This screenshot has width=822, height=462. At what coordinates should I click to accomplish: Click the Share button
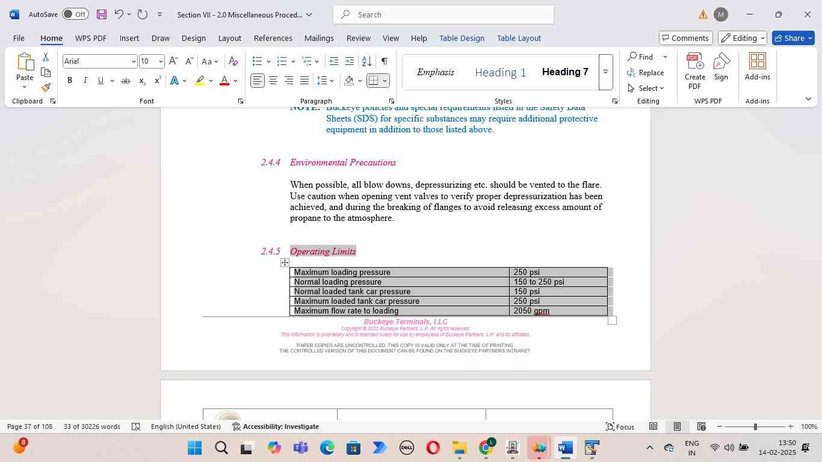793,38
